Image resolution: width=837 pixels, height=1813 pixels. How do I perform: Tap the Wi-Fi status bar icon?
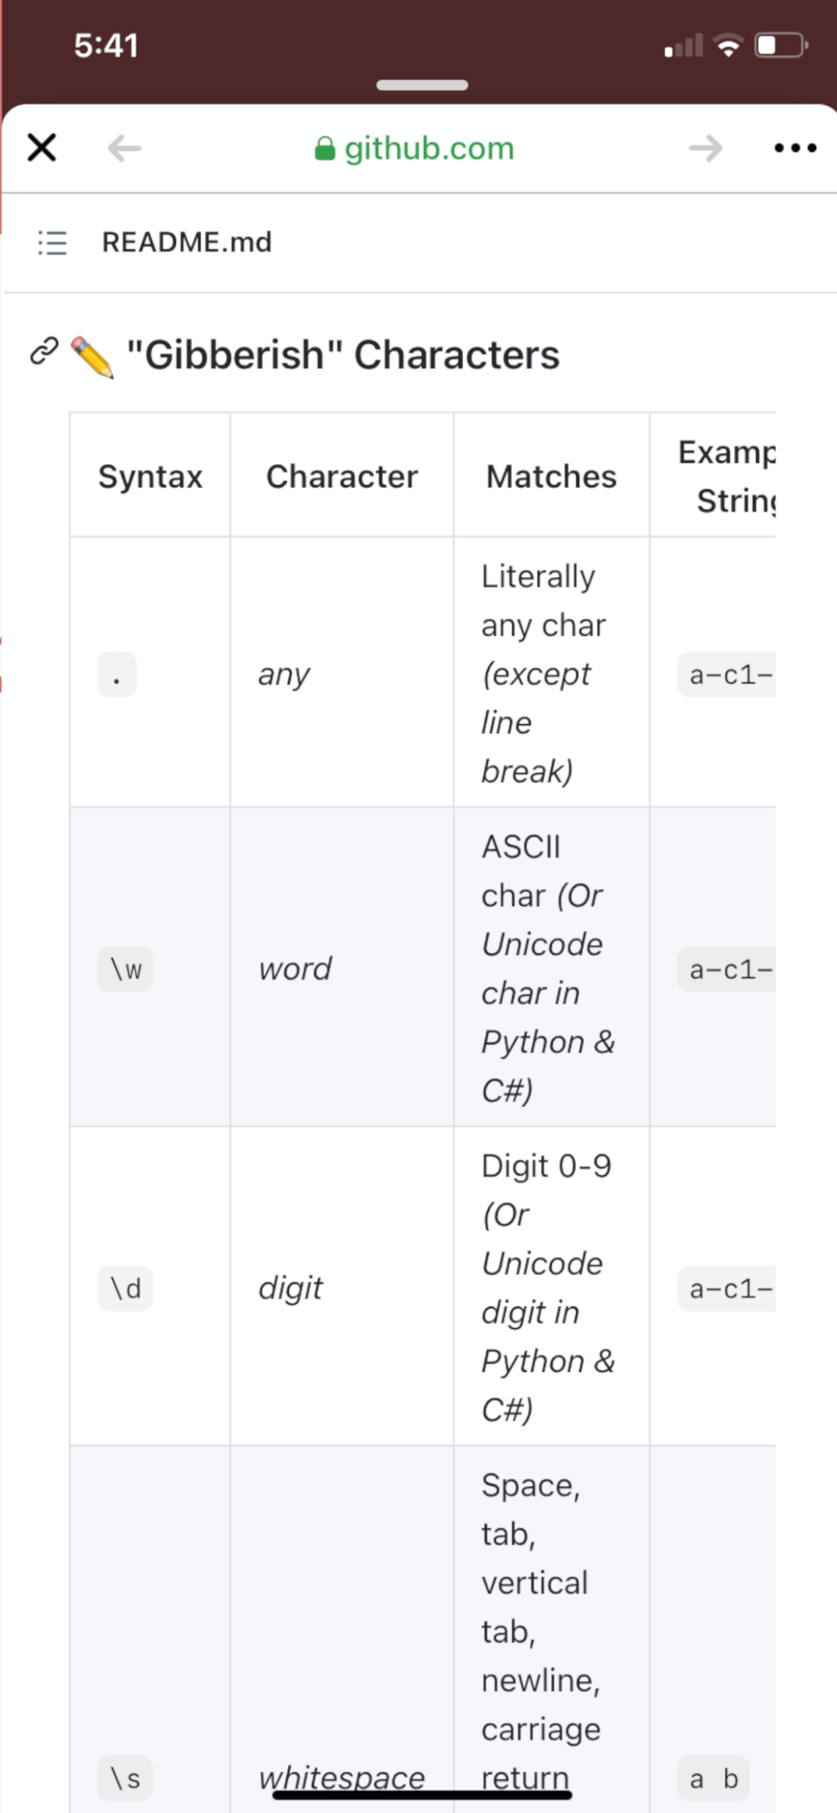[x=728, y=46]
